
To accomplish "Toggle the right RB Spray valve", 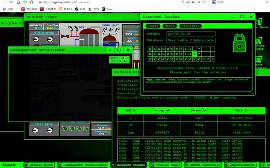I will pyautogui.click(x=50, y=130).
